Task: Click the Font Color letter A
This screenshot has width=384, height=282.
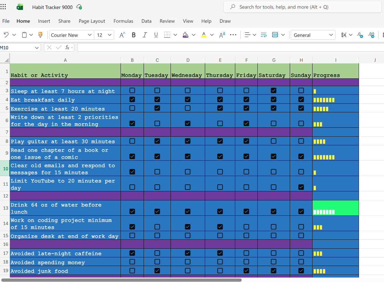Action: click(x=204, y=35)
